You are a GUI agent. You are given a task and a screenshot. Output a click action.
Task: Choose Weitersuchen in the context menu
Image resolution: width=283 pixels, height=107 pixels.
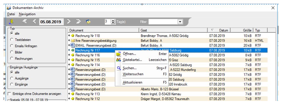click(142, 74)
